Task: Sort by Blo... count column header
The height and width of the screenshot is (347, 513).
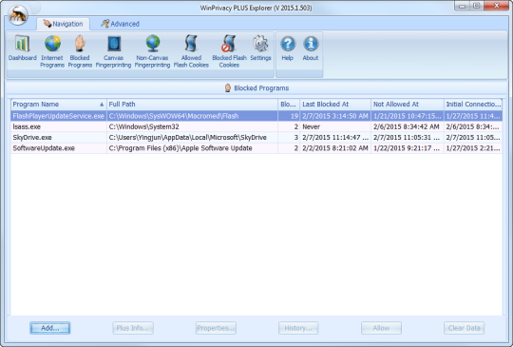Action: [289, 105]
